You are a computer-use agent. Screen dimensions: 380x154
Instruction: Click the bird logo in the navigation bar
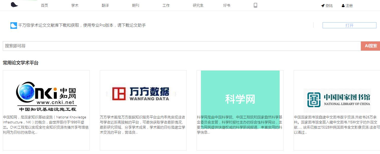coord(14,5)
